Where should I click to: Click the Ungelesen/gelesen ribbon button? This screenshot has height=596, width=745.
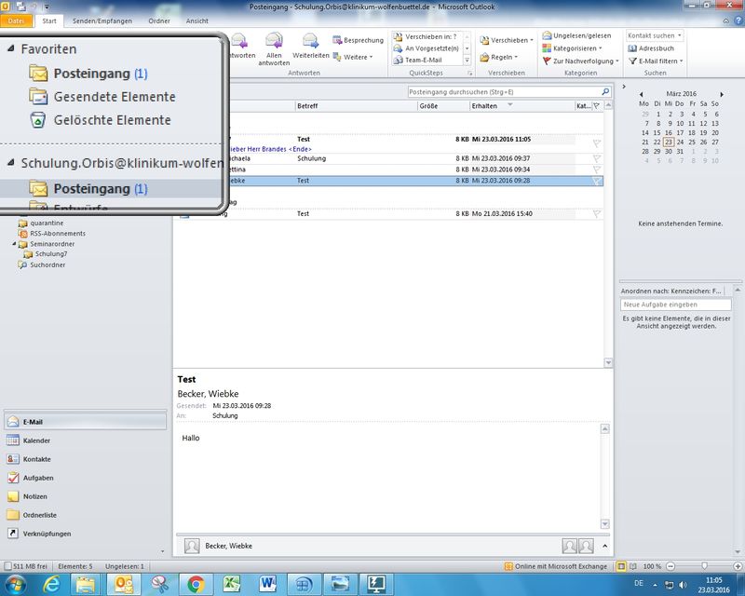[x=581, y=35]
